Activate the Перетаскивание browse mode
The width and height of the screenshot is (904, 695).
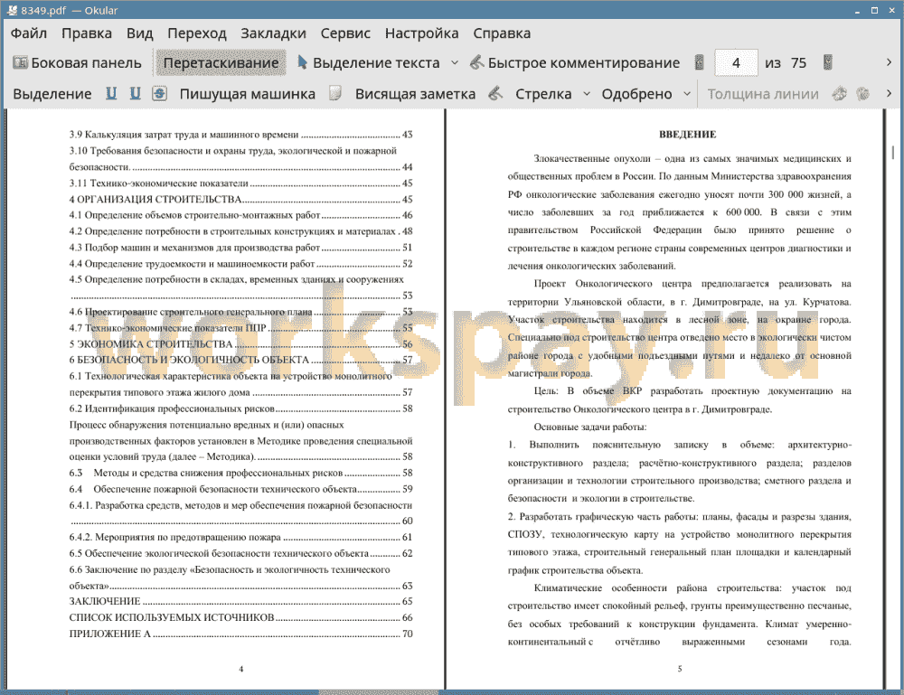(x=221, y=63)
